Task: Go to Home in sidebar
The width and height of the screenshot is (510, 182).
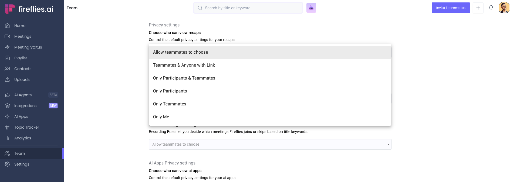Action: click(20, 26)
